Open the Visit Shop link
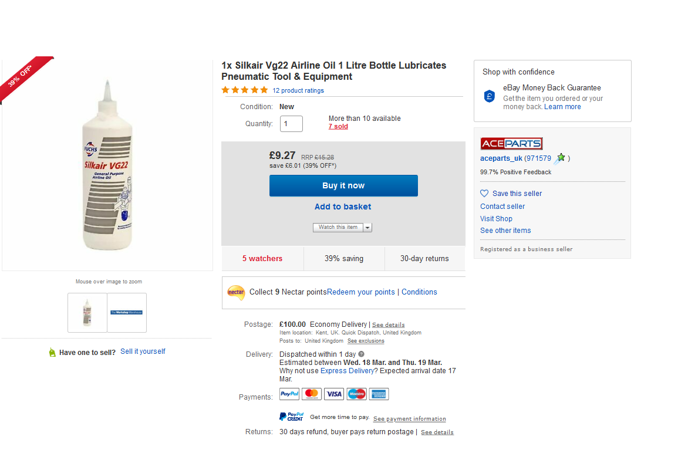678x470 pixels. [x=496, y=219]
